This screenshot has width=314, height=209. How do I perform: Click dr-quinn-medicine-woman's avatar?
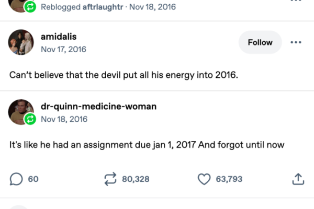coord(21,111)
